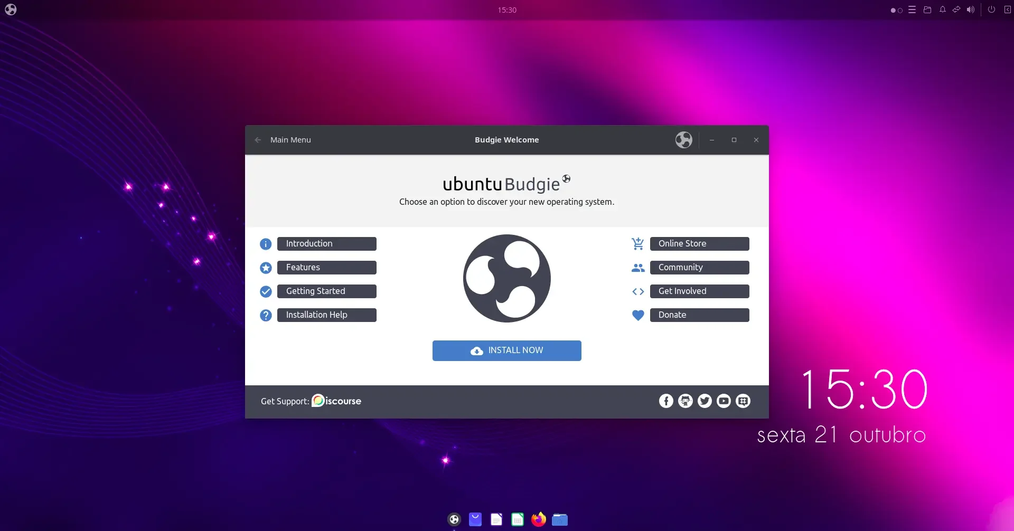Open the YouTube social link
This screenshot has width=1014, height=531.
click(724, 401)
